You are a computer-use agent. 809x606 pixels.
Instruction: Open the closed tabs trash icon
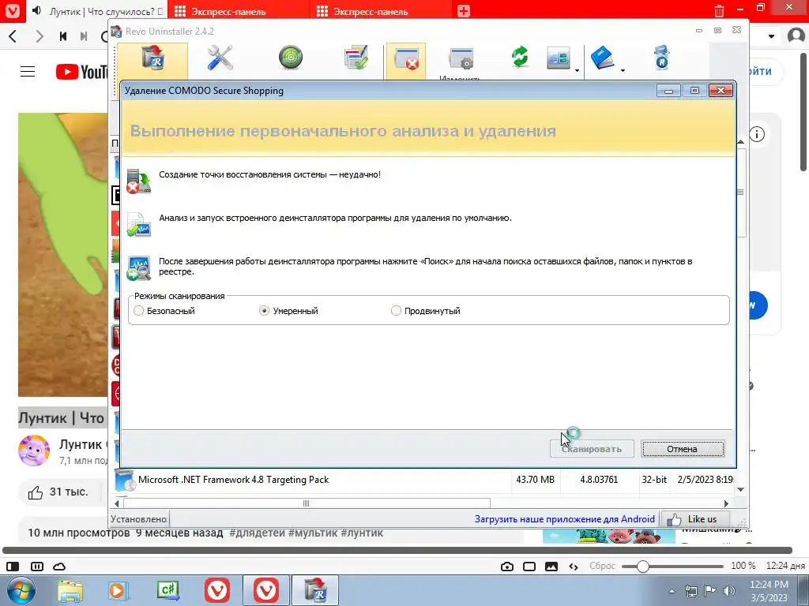(719, 11)
